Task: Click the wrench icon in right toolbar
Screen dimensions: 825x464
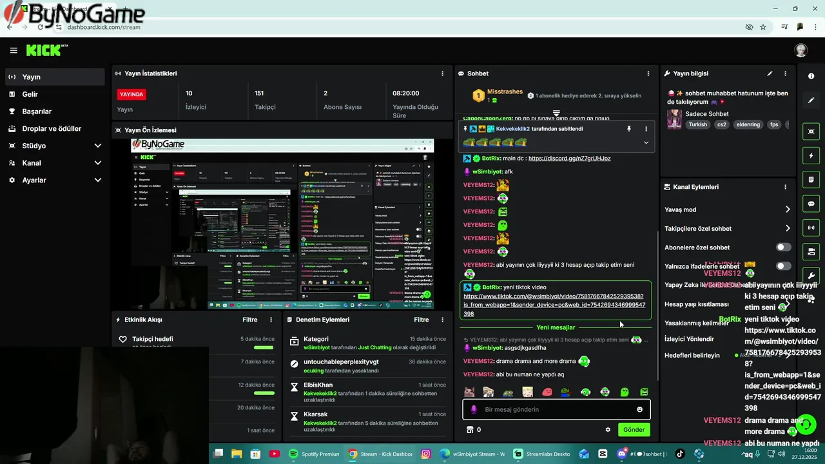Action: click(x=811, y=275)
